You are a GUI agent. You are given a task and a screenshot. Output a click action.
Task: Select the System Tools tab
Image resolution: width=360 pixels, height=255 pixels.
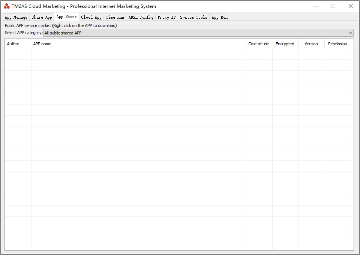point(193,17)
